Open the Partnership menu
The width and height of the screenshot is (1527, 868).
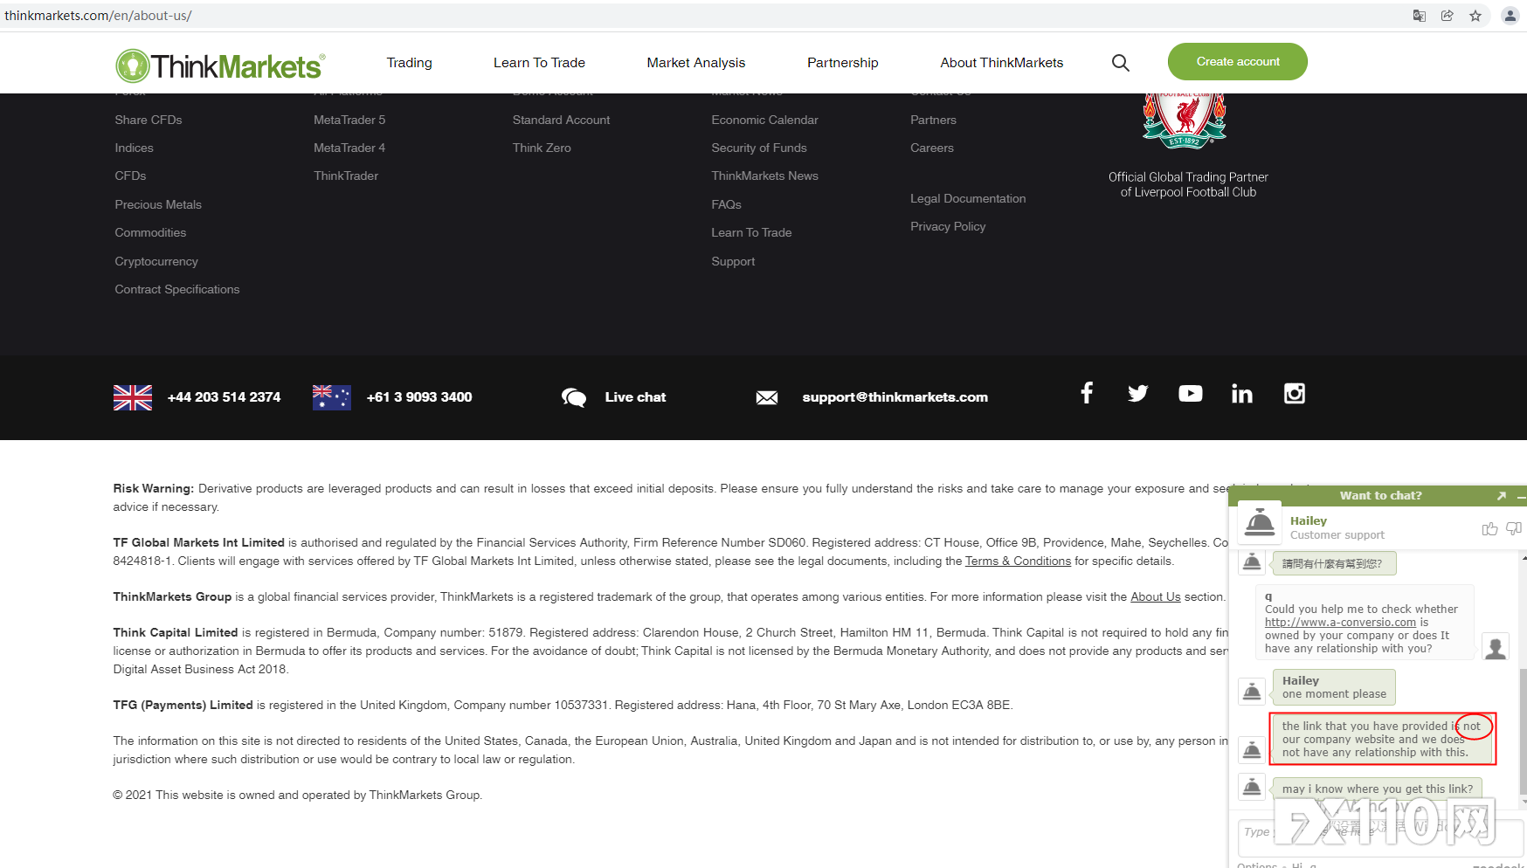pos(843,63)
